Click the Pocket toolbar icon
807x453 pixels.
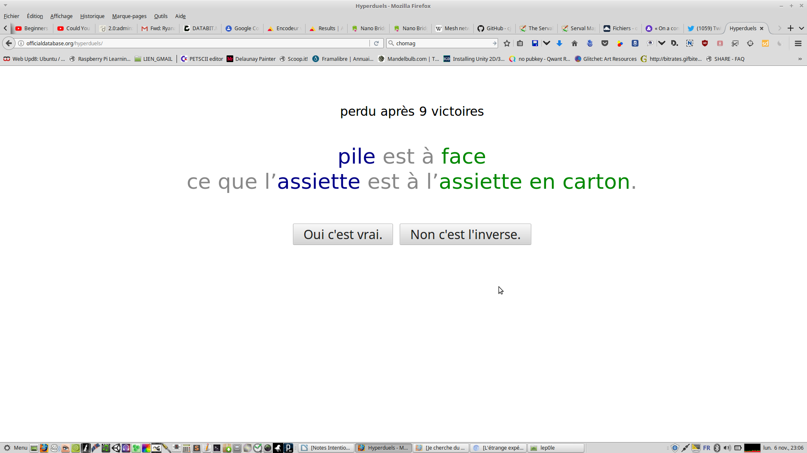coord(605,43)
